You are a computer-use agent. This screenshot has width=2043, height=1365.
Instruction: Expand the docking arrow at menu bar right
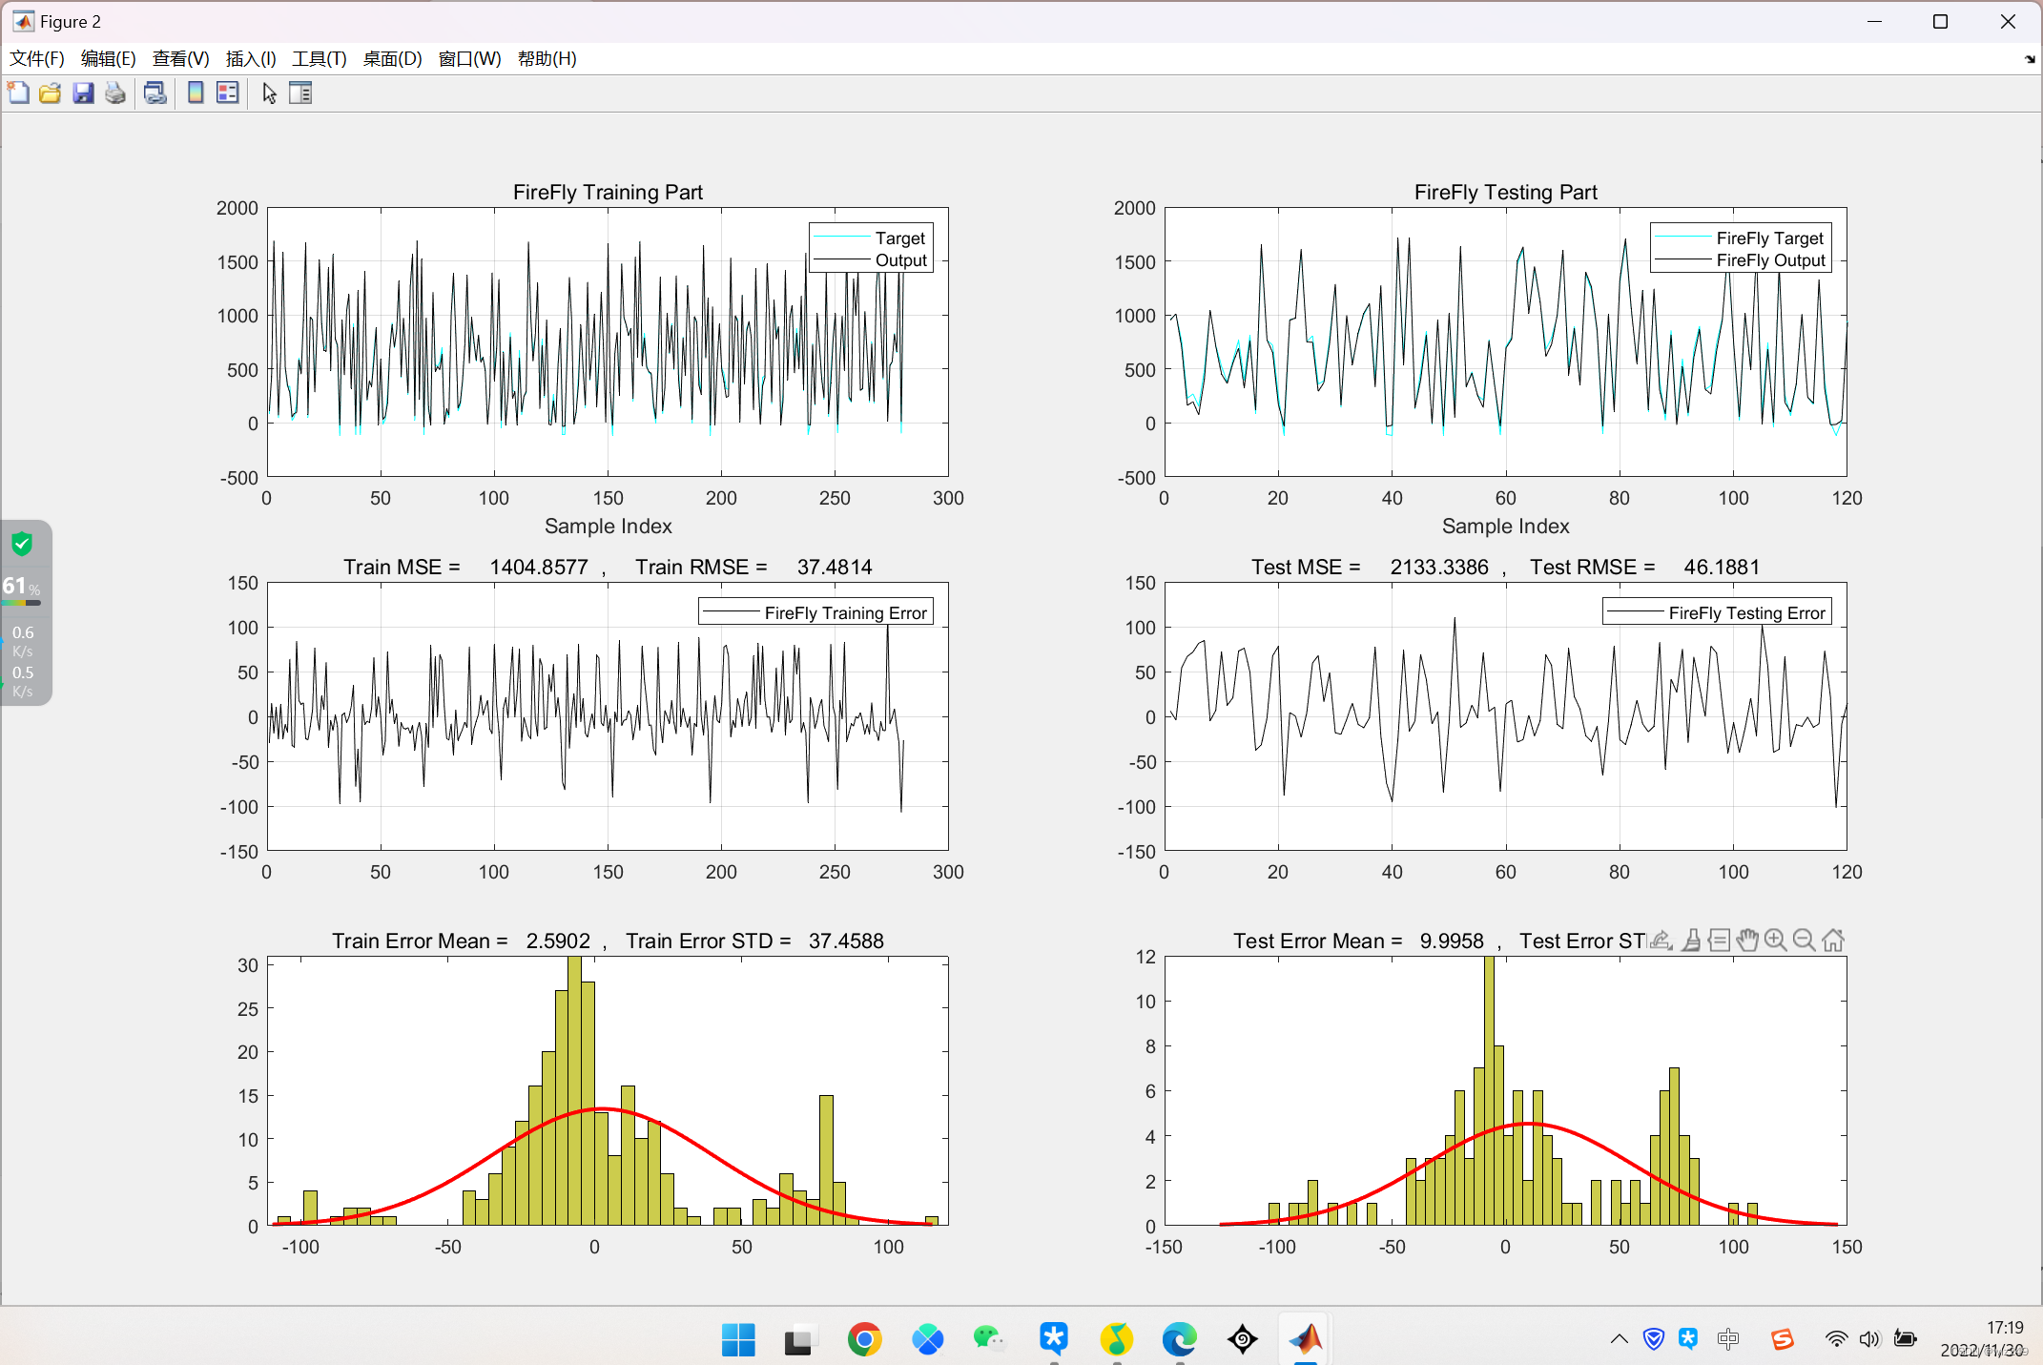click(2030, 59)
